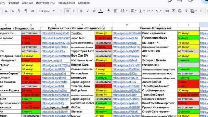Screen dimensions: 208x117
Task: Open the text wrapping dropdown
Action: pyautogui.click(x=150, y=11)
